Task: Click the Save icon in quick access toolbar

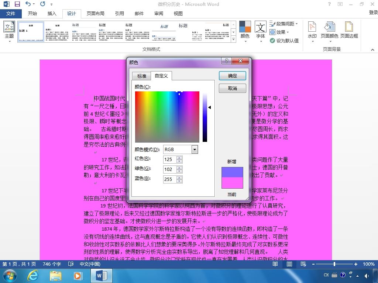Action: [x=17, y=4]
